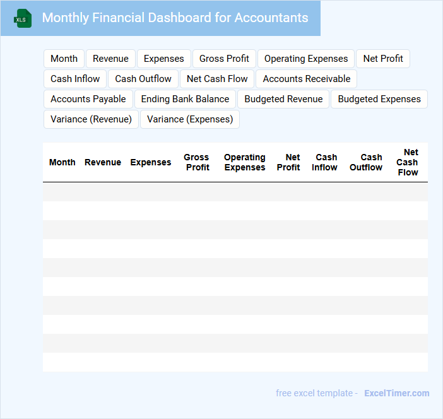Click the Variance (Revenue) tag
The width and height of the screenshot is (443, 419).
click(91, 119)
